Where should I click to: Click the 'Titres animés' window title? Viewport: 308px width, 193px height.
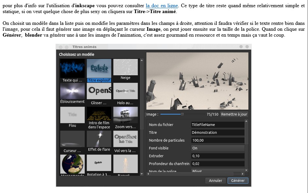(84, 47)
